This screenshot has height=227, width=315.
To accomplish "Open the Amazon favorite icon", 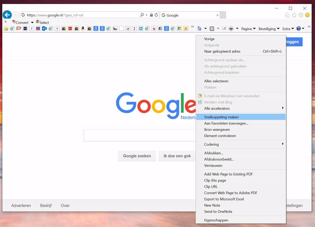I will [83, 29].
